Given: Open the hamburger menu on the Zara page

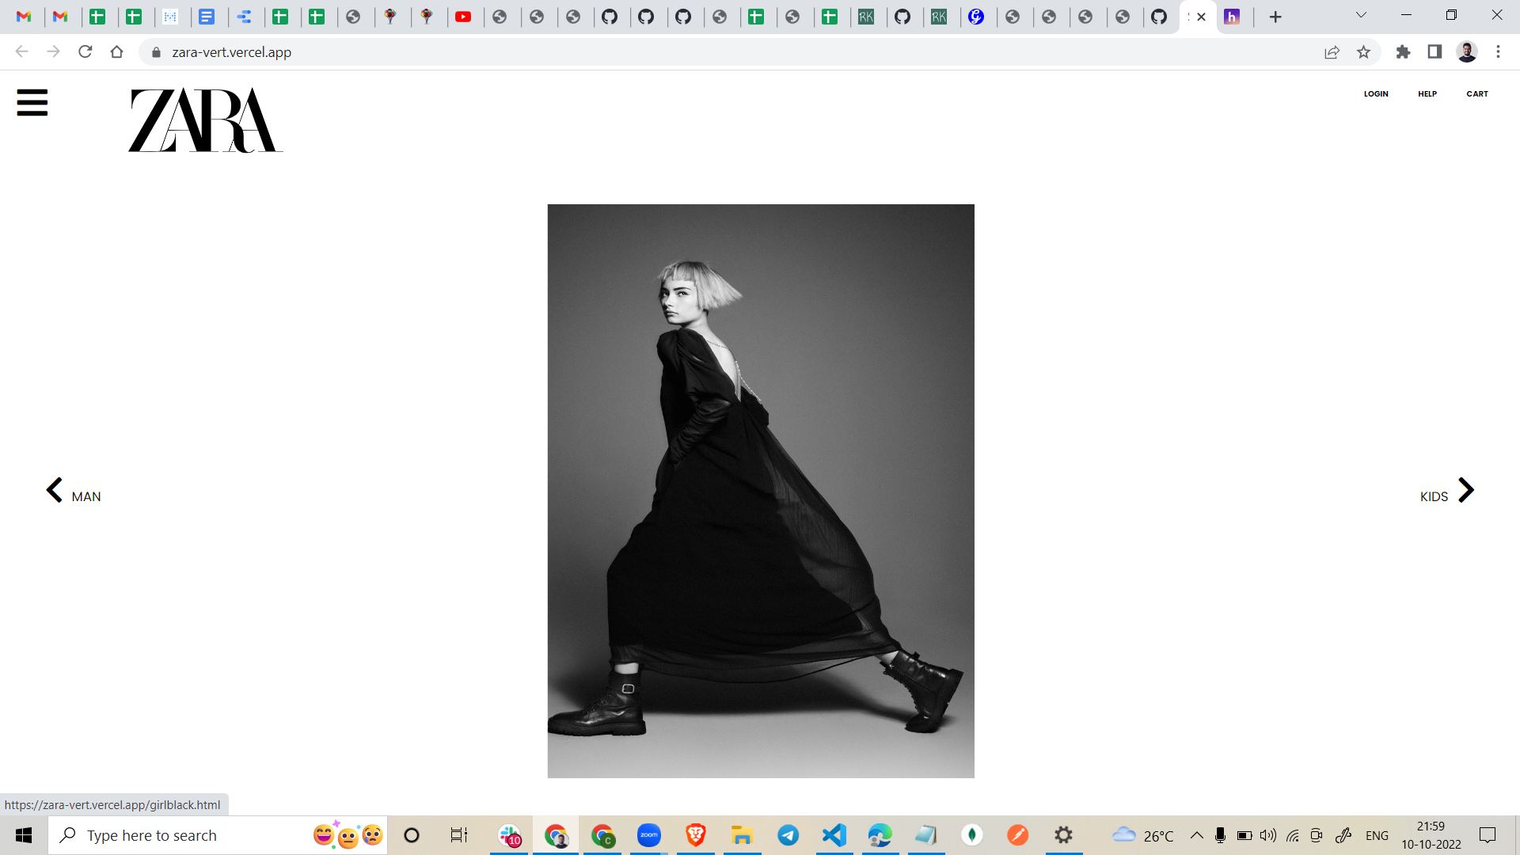Looking at the screenshot, I should click(32, 103).
